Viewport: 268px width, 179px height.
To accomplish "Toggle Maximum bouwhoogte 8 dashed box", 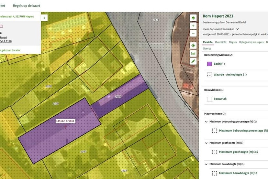I will click(214, 173).
